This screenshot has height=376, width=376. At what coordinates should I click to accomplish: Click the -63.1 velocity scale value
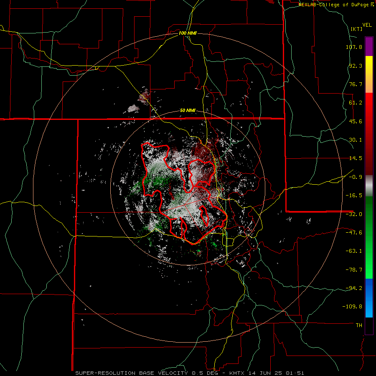point(354,251)
